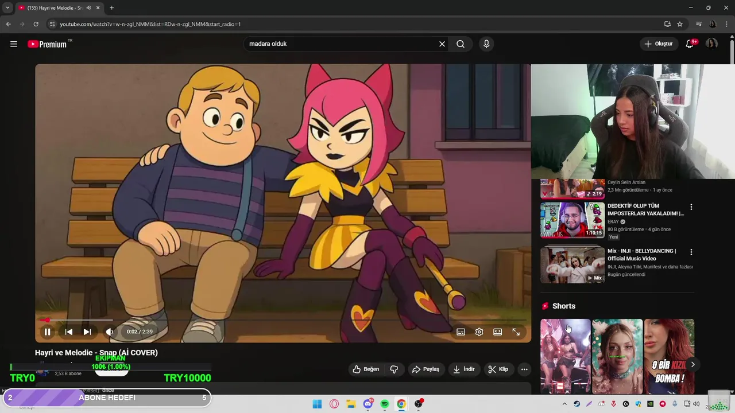
Task: Open Mix - INJI - BELLYDANCING title
Action: pyautogui.click(x=641, y=255)
